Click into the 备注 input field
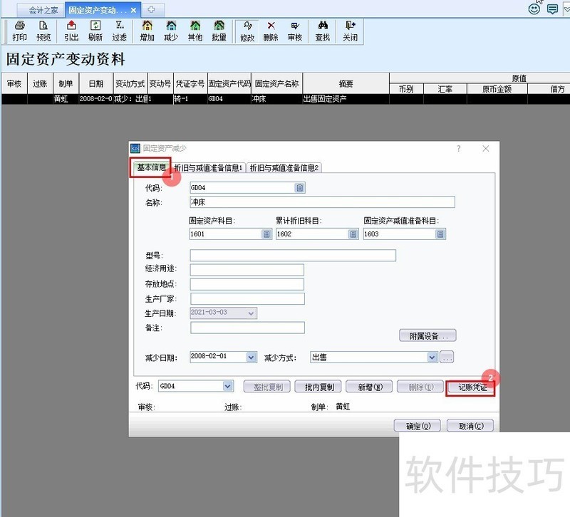Viewport: 570px width, 517px height. [247, 328]
